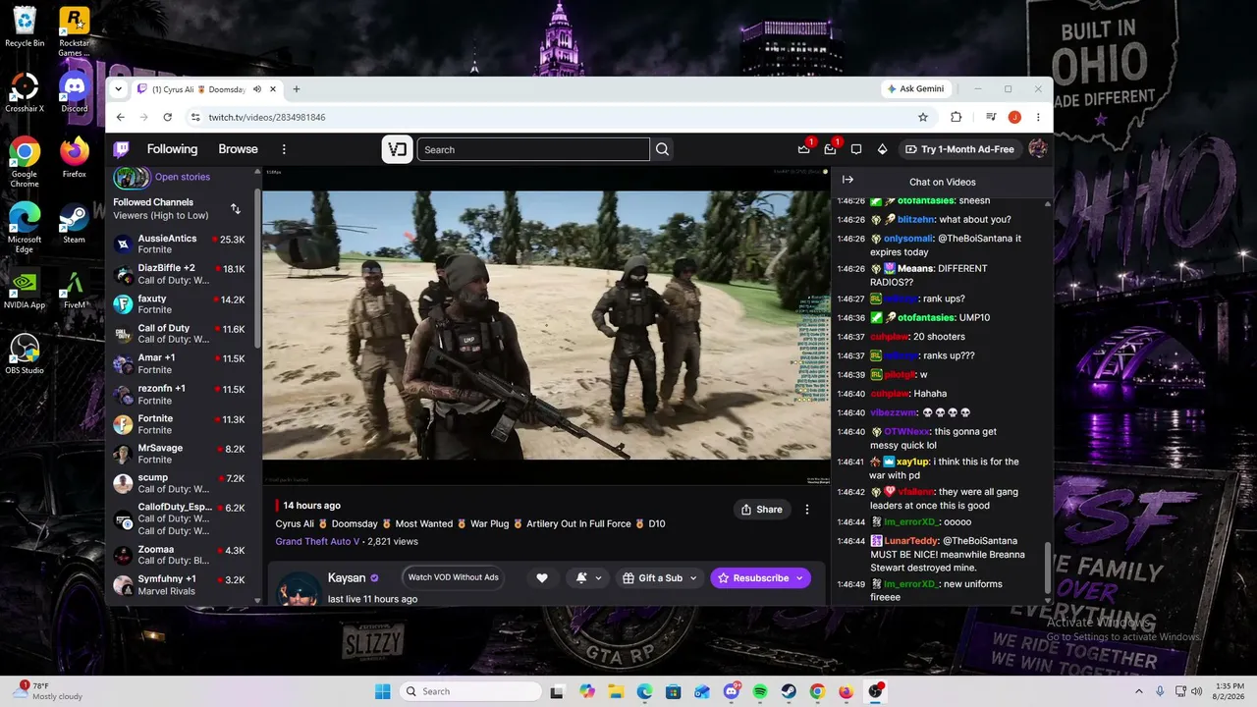Screen dimensions: 1257x707
Task: Open the Discord desktop shortcut
Action: coord(74,91)
